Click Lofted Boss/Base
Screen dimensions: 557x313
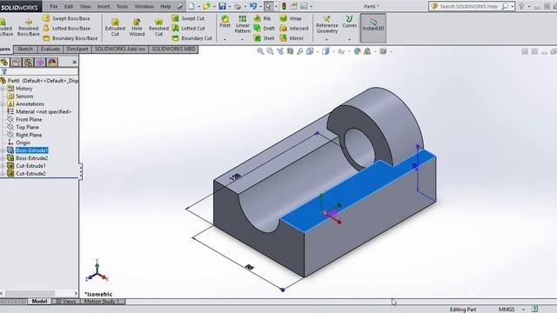67,29
